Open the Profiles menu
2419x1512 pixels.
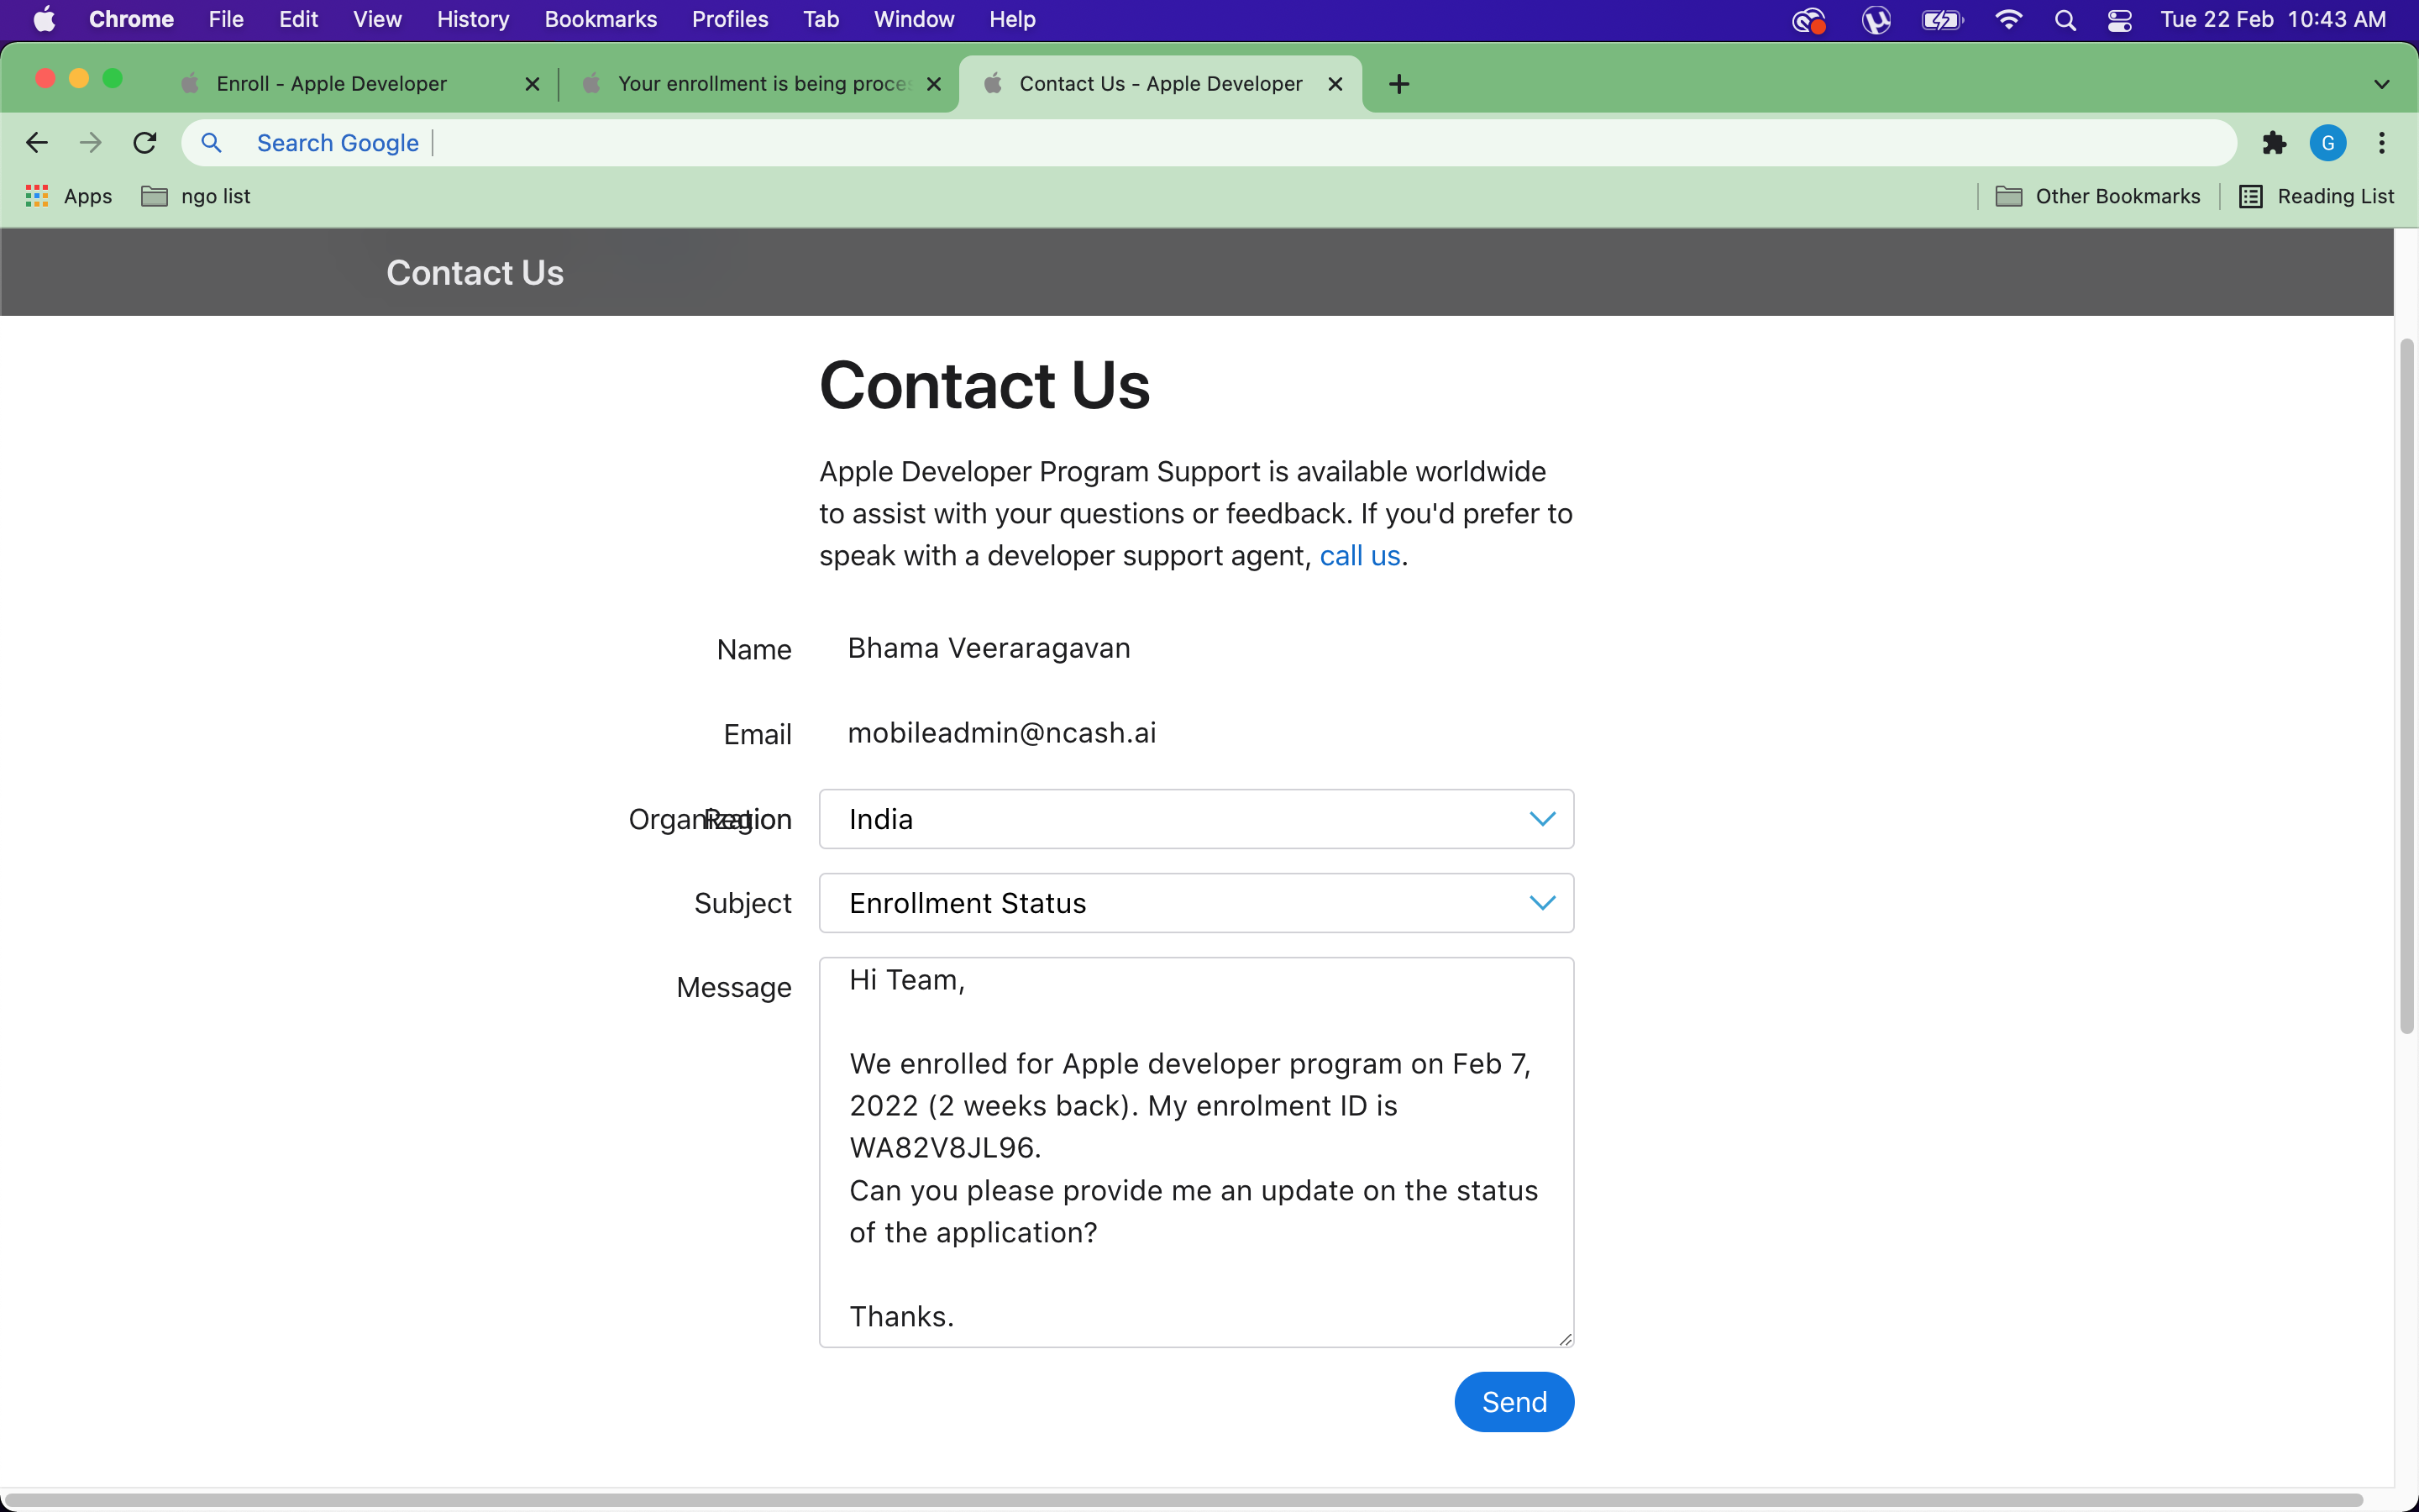click(x=730, y=19)
